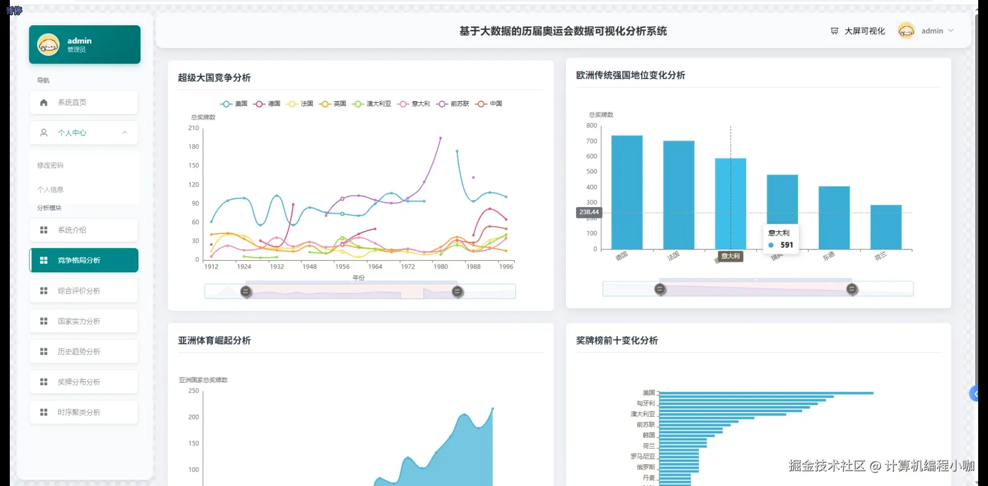Click the 东德 bar in European chart
Screen dimensions: 988x486
click(x=834, y=217)
